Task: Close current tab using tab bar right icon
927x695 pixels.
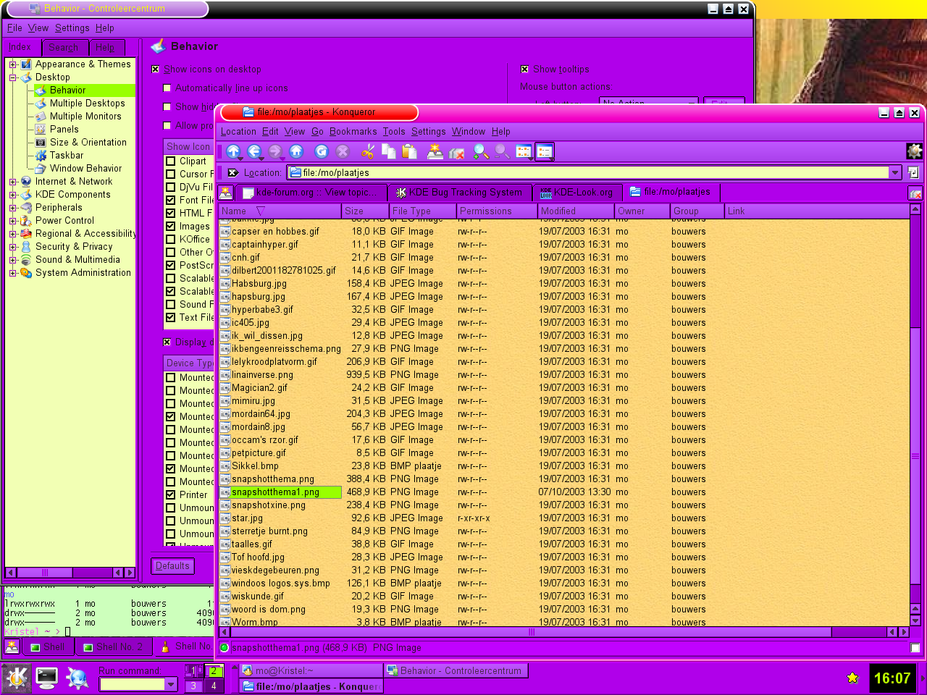Action: click(x=915, y=193)
